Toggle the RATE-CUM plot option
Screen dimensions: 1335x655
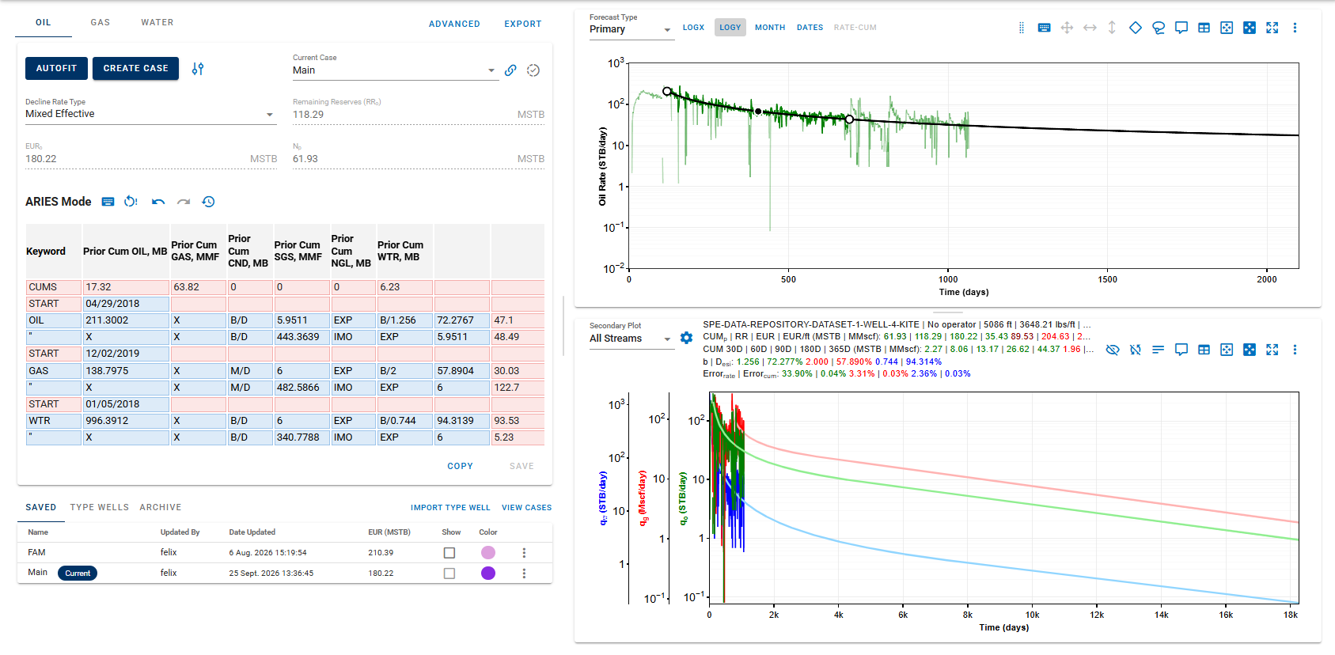pos(855,28)
